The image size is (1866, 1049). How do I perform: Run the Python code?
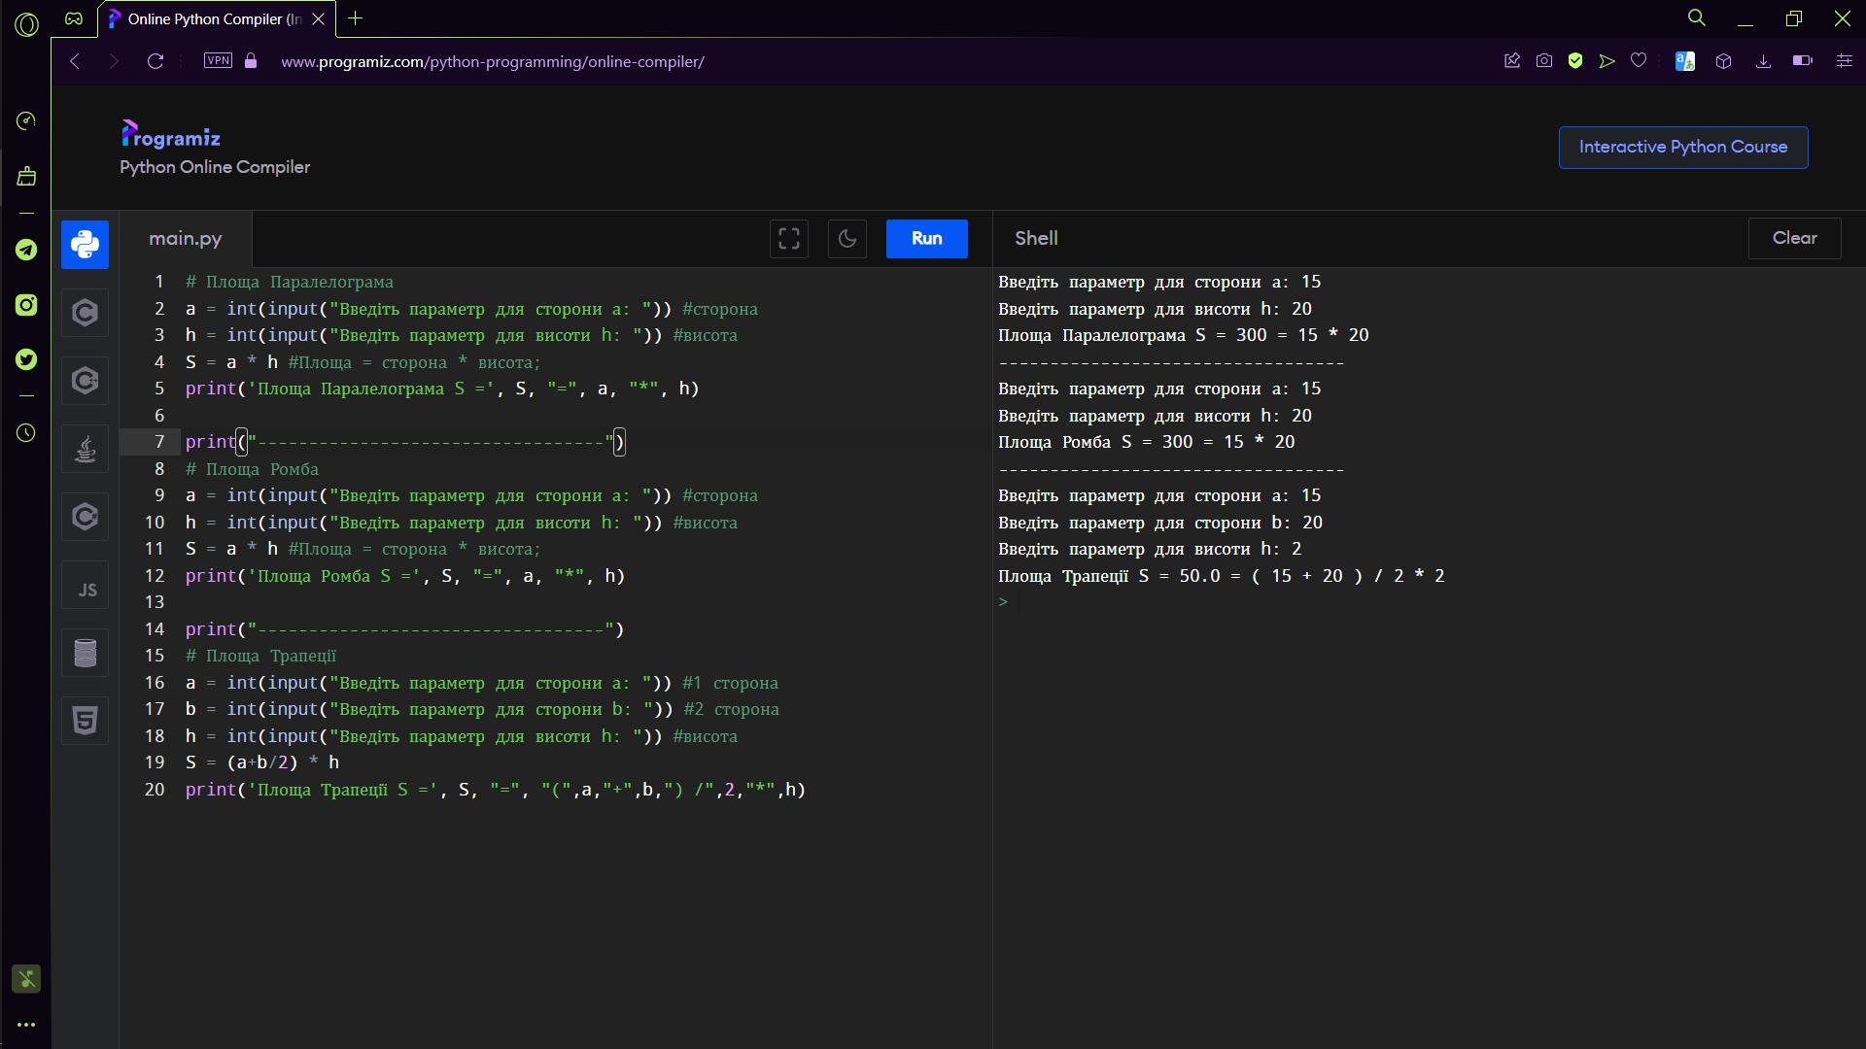926,239
